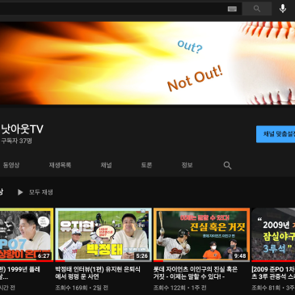The image size is (295, 295).
Task: Activate voice search microphone icon
Action: 283,9
